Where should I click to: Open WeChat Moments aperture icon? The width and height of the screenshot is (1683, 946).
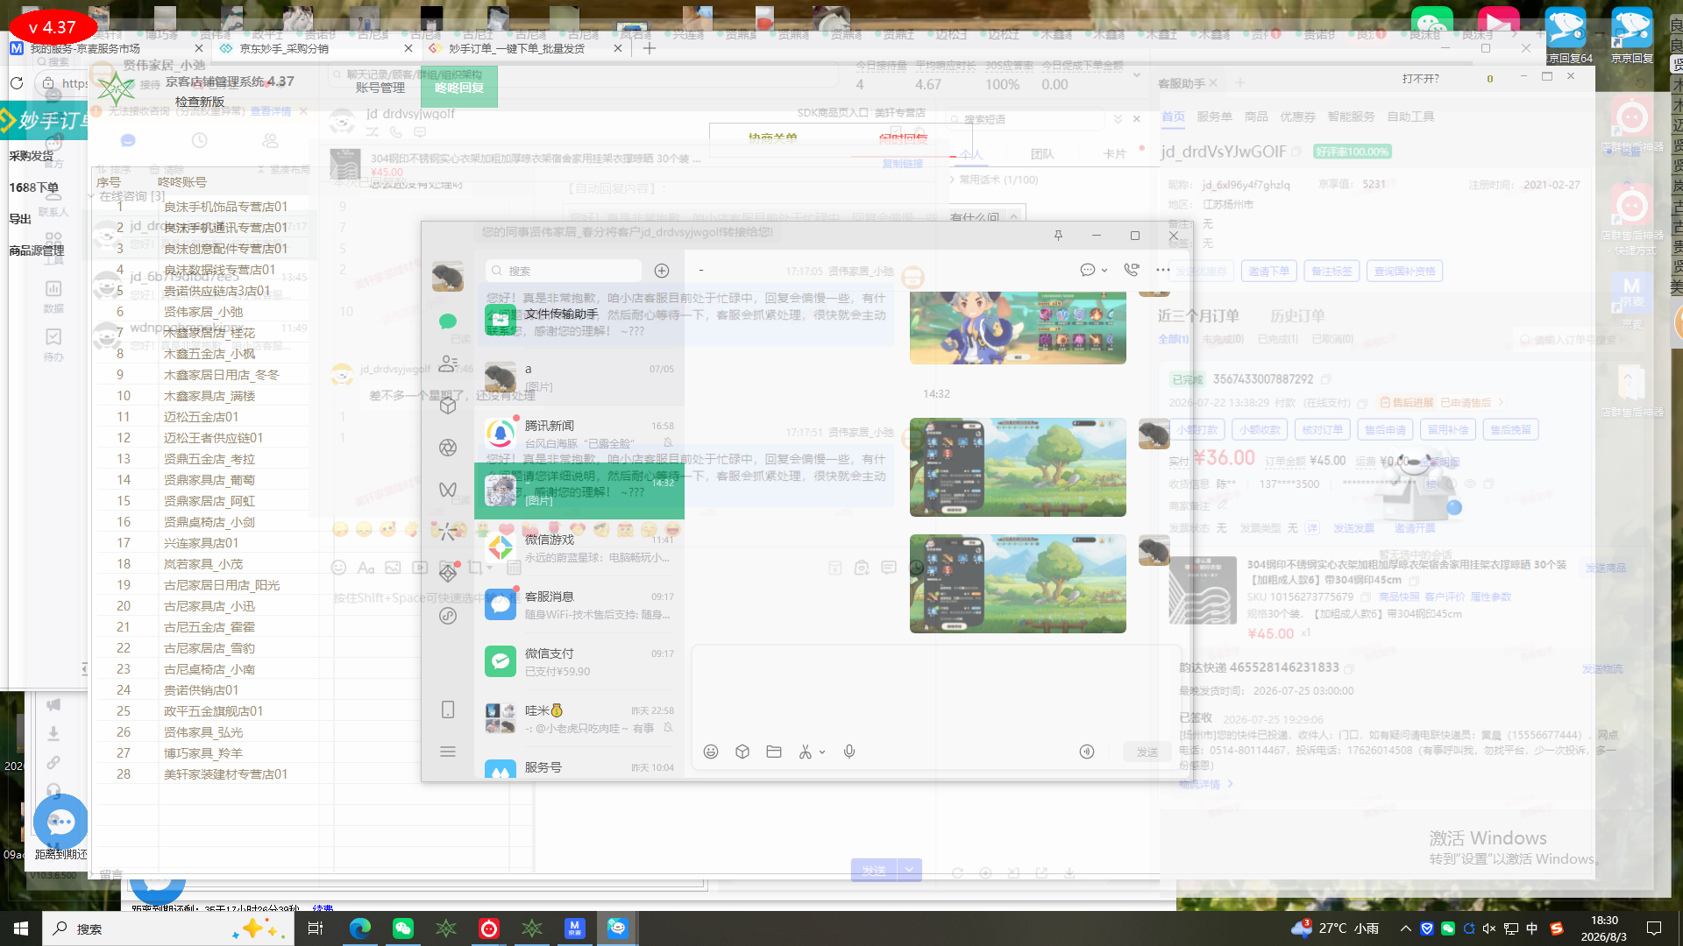point(448,448)
